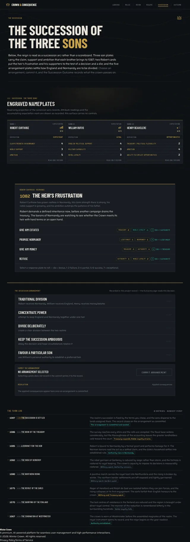Collapse the 1067 Coronation at Westminster entry
The width and height of the screenshot is (190, 542).
(x=95, y=520)
